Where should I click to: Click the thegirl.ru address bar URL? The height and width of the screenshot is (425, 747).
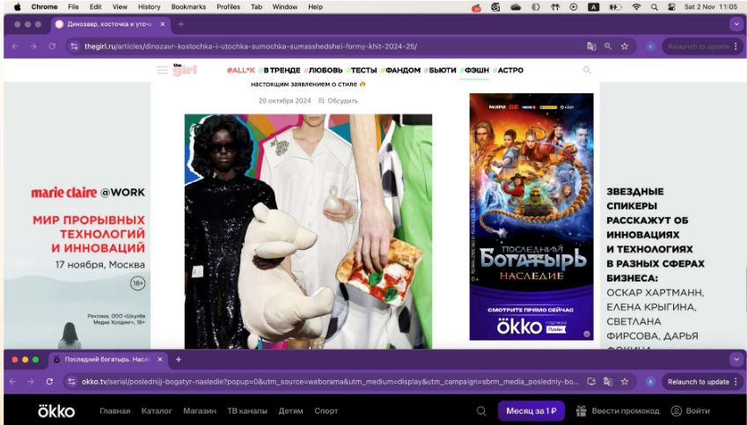click(251, 47)
